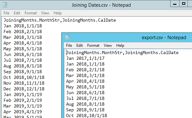The image size is (192, 118).
Task: Open View menu in Joining Dates.csv window
Action: (45, 13)
